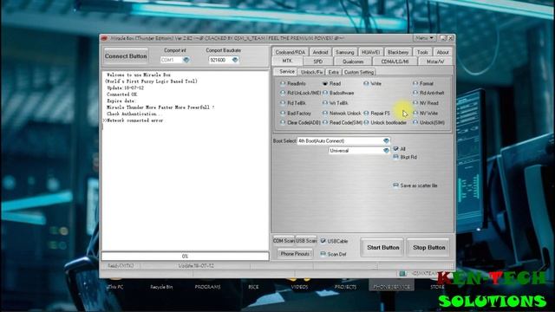
Task: Switch to the Samsung tab
Action: coord(345,52)
